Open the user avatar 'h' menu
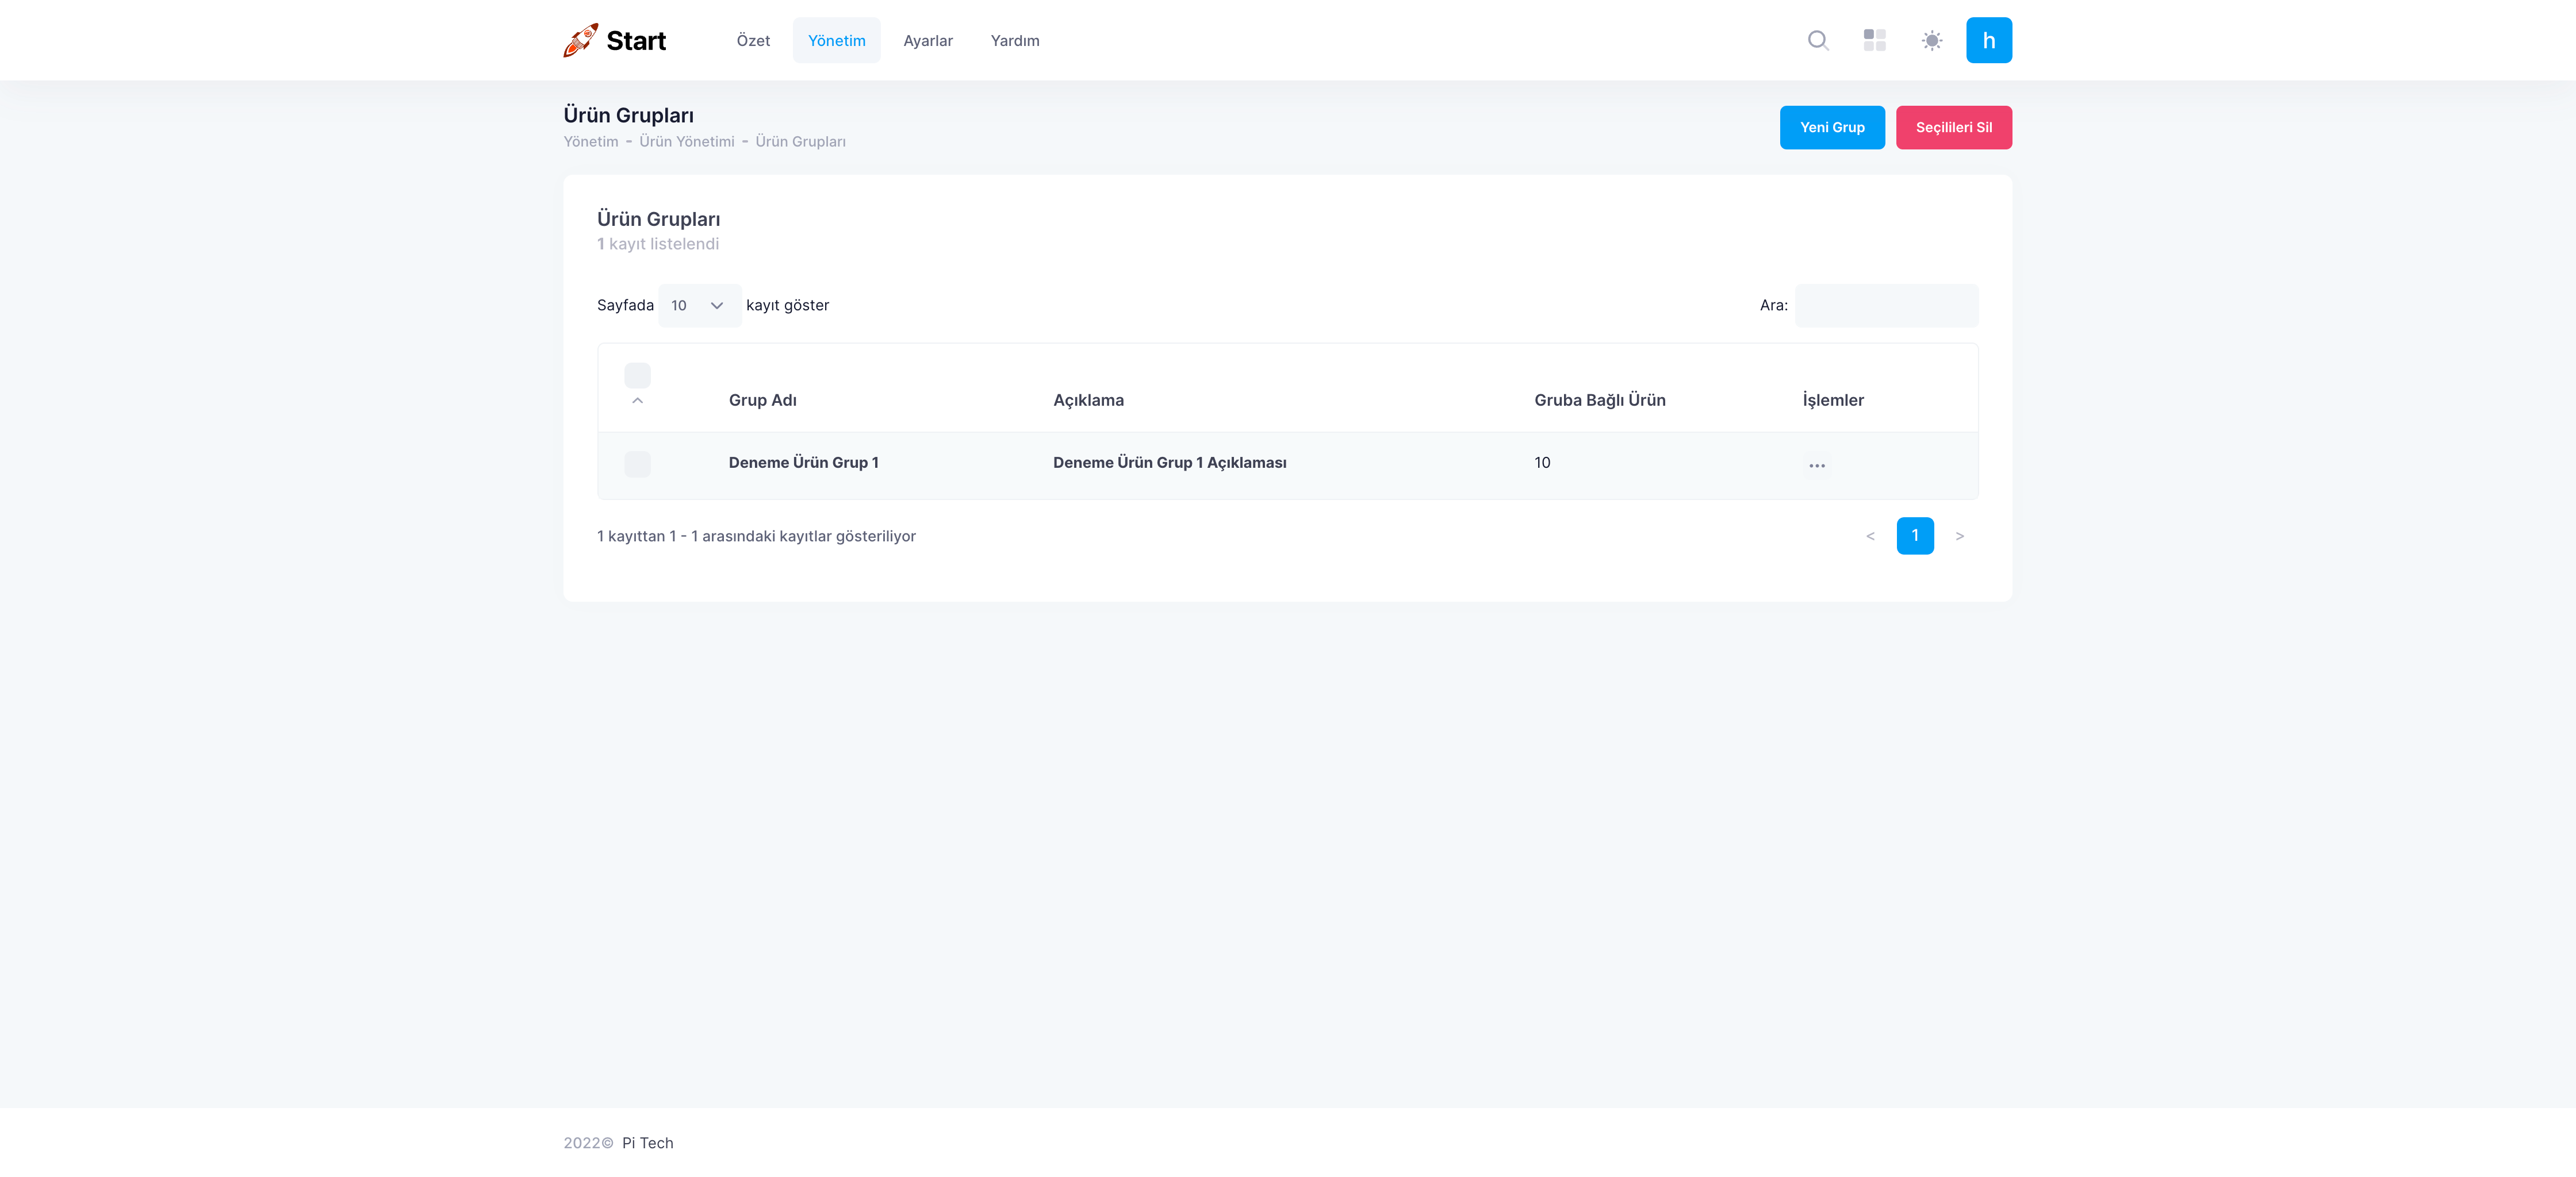This screenshot has height=1177, width=2576. (x=1988, y=40)
